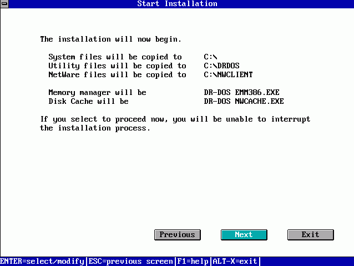
Task: Click the Start Installation title bar
Action: coord(177,4)
